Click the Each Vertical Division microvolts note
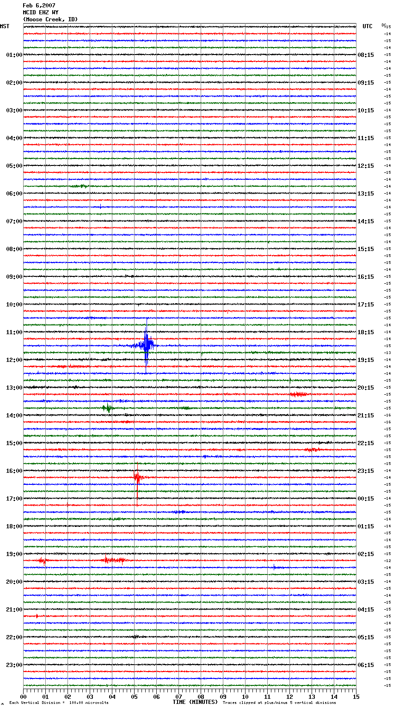 coord(59,703)
